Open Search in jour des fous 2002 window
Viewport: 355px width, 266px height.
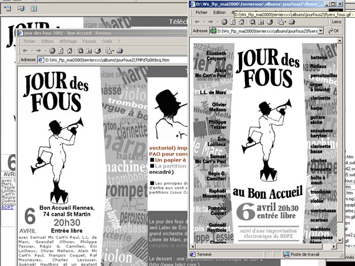click(80, 51)
